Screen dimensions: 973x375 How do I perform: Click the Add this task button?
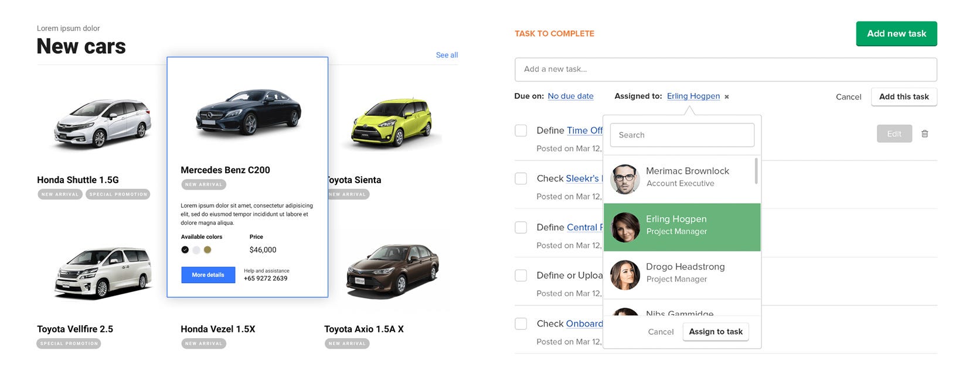[904, 97]
